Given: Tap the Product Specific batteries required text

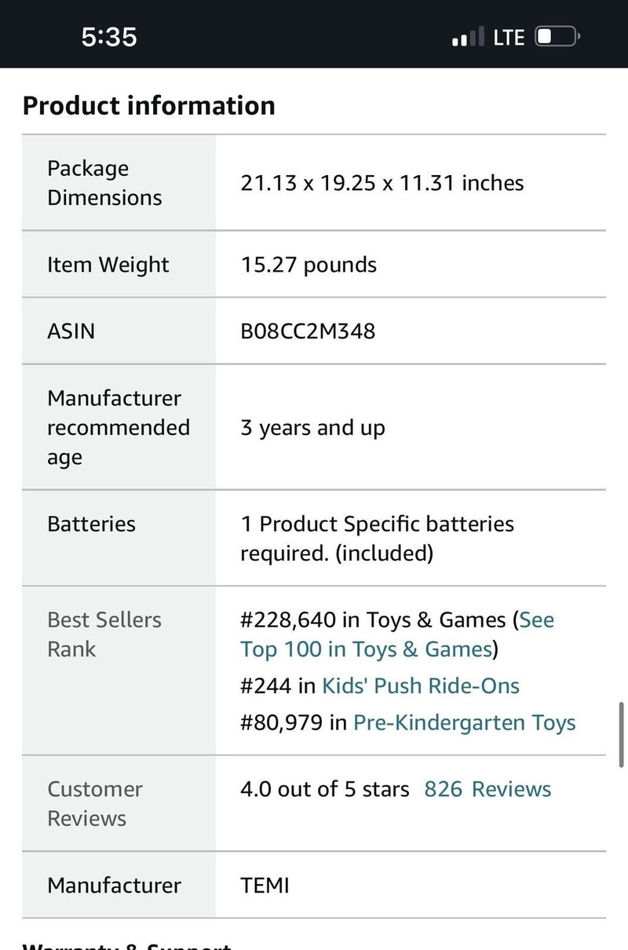Looking at the screenshot, I should pyautogui.click(x=377, y=539).
